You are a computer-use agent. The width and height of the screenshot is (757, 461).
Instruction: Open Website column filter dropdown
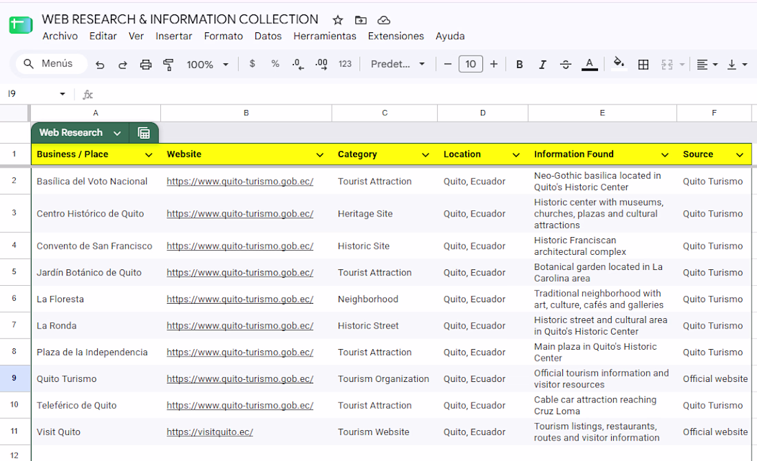pos(319,155)
